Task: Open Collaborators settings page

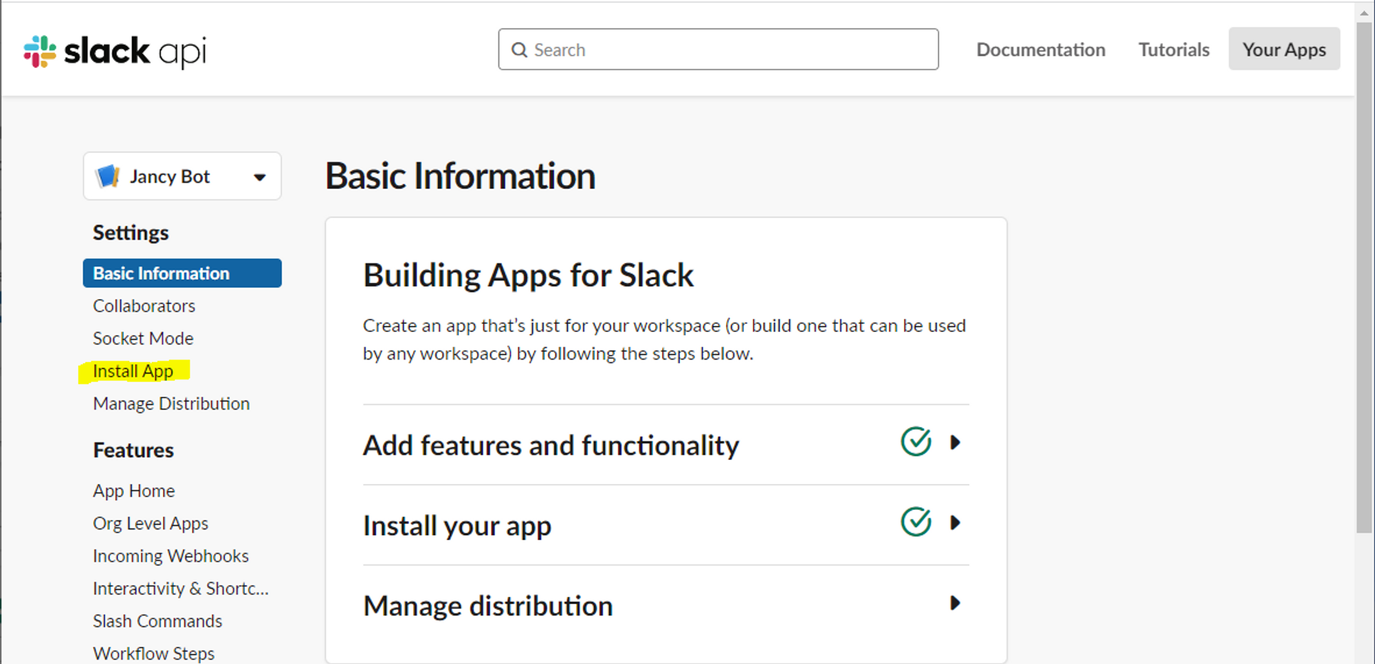Action: (x=144, y=306)
